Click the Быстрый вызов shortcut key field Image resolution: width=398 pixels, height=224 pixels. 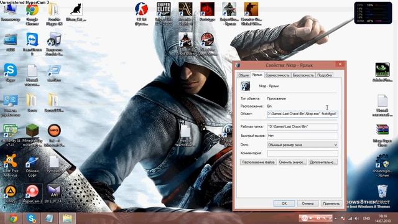(x=302, y=136)
